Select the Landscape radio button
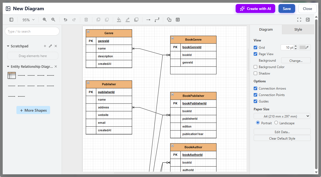This screenshot has height=177, width=321. coord(276,123)
